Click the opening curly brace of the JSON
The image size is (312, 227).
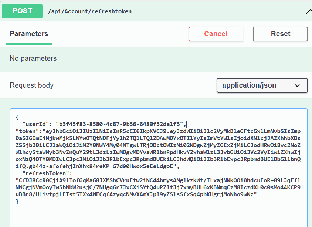17,117
